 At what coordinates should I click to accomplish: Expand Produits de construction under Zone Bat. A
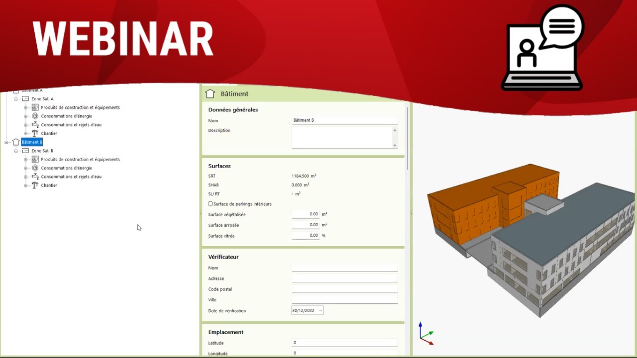click(x=26, y=107)
